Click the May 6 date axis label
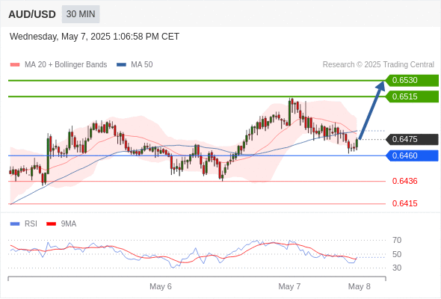 tap(161, 286)
